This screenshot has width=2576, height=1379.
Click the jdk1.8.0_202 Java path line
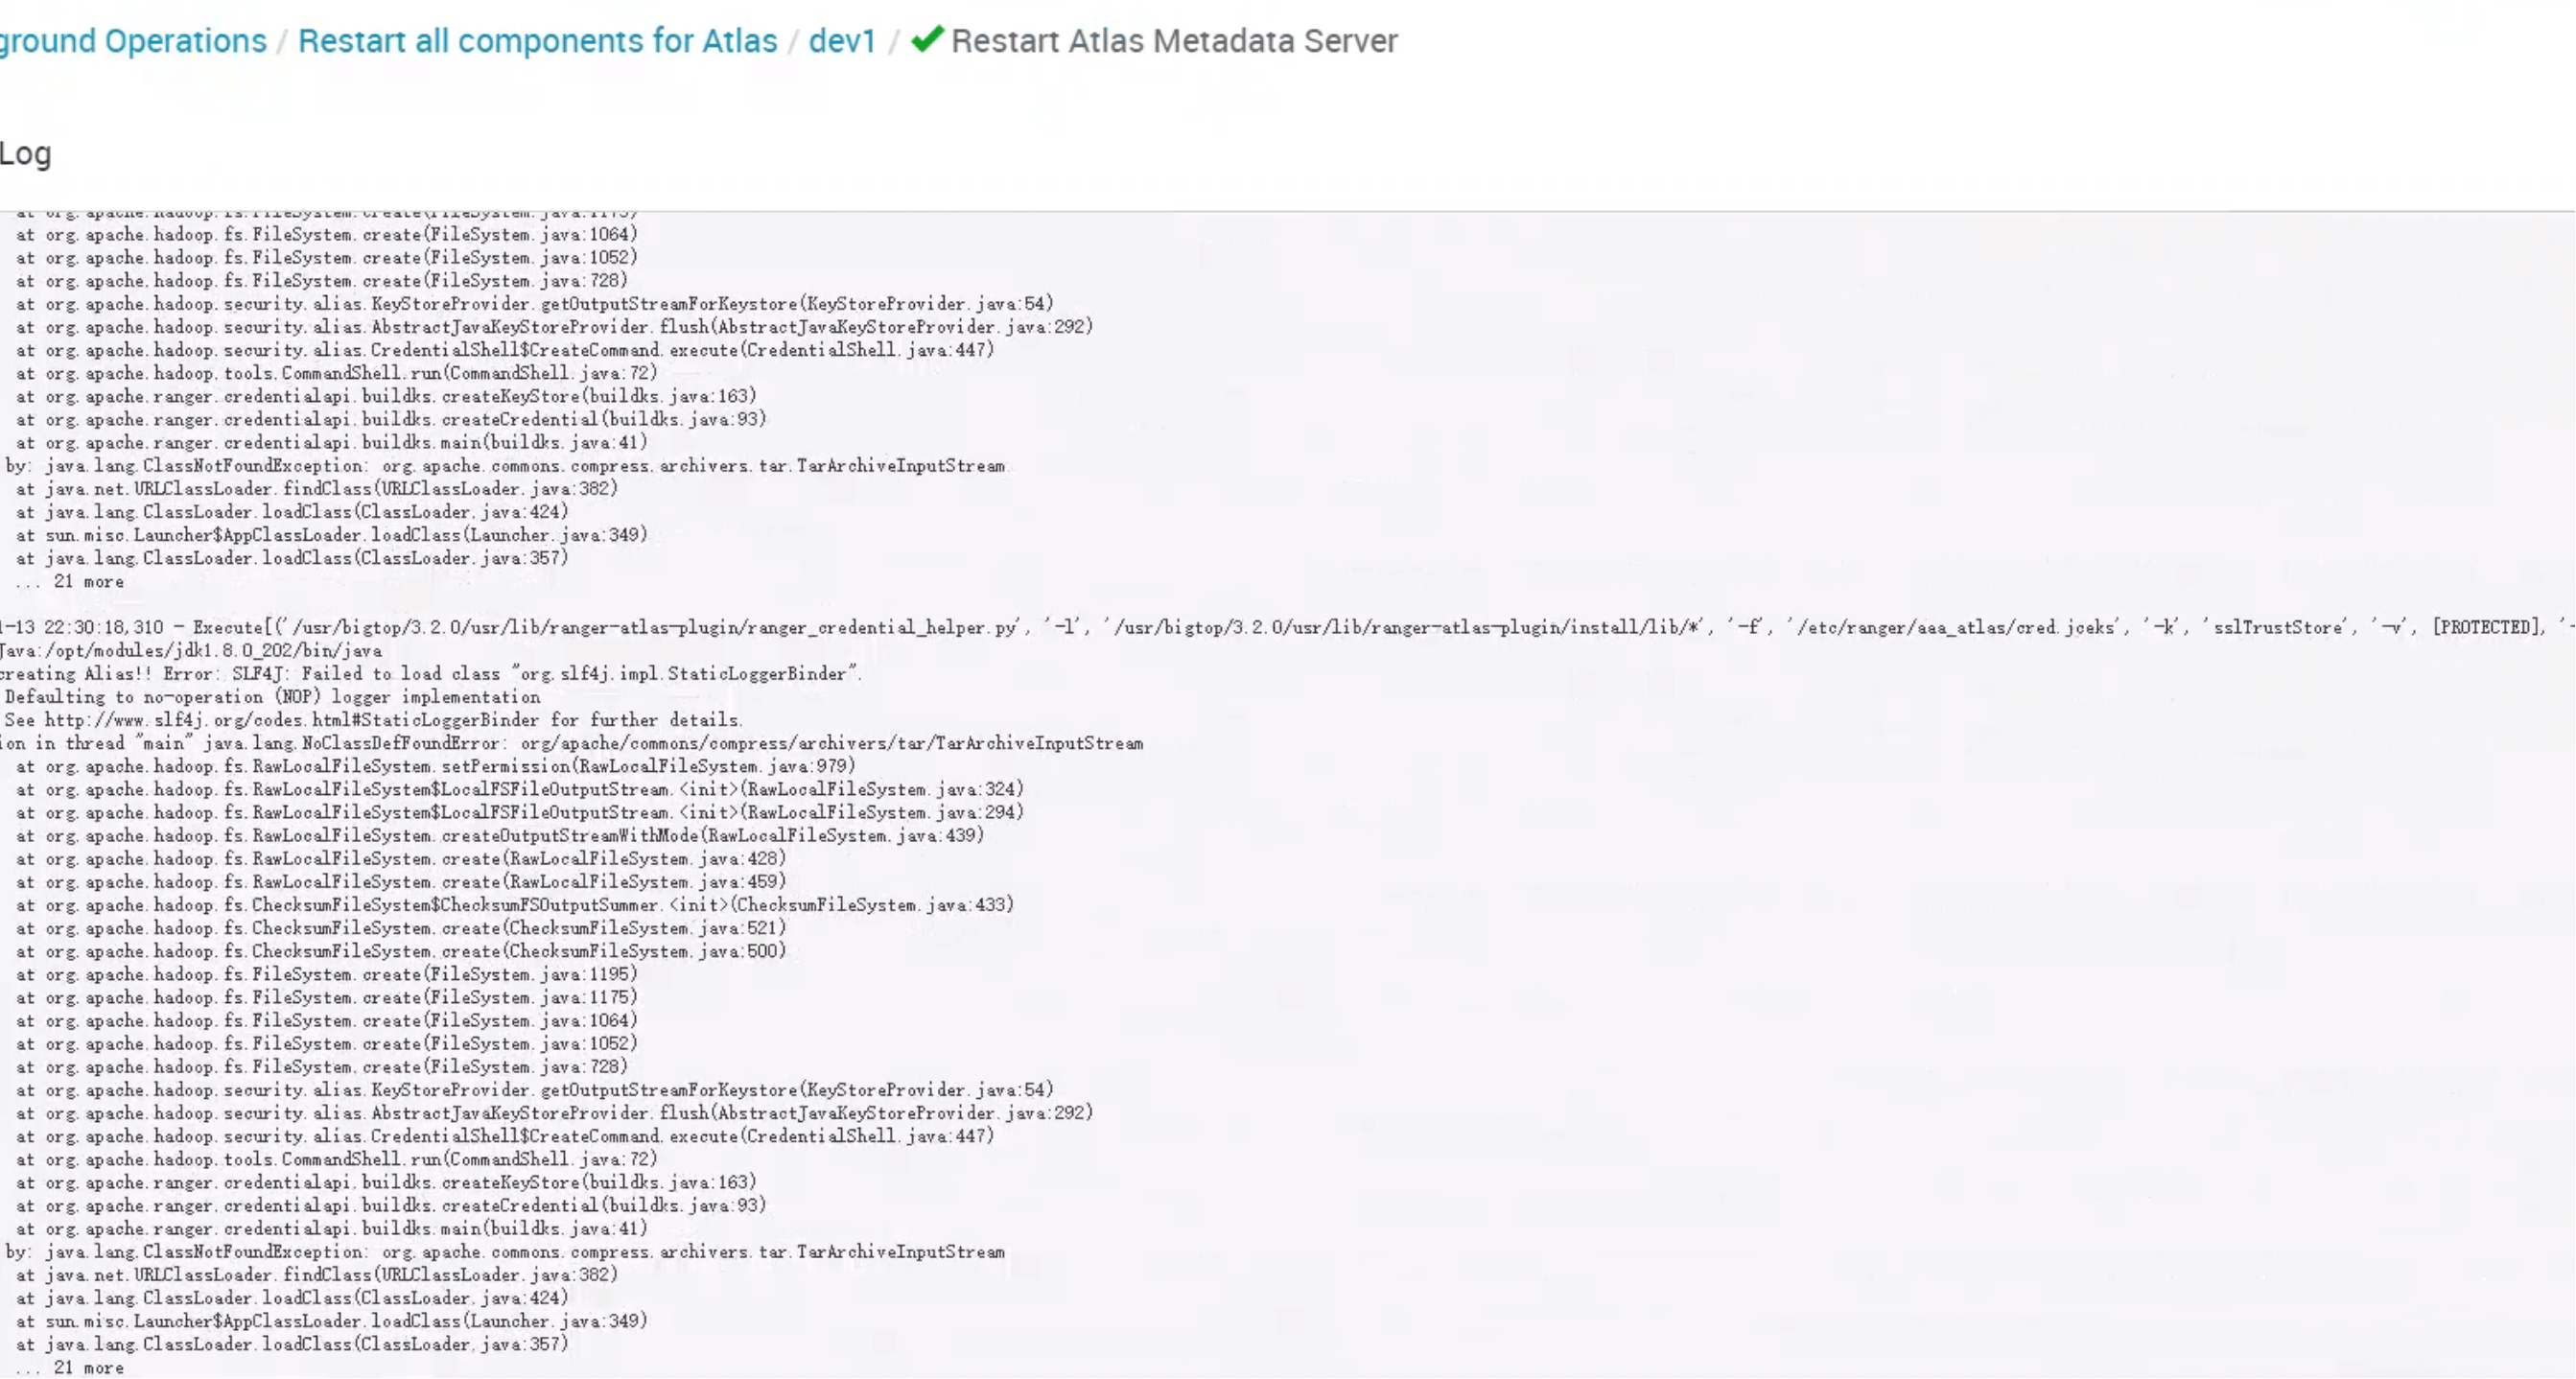coord(192,651)
